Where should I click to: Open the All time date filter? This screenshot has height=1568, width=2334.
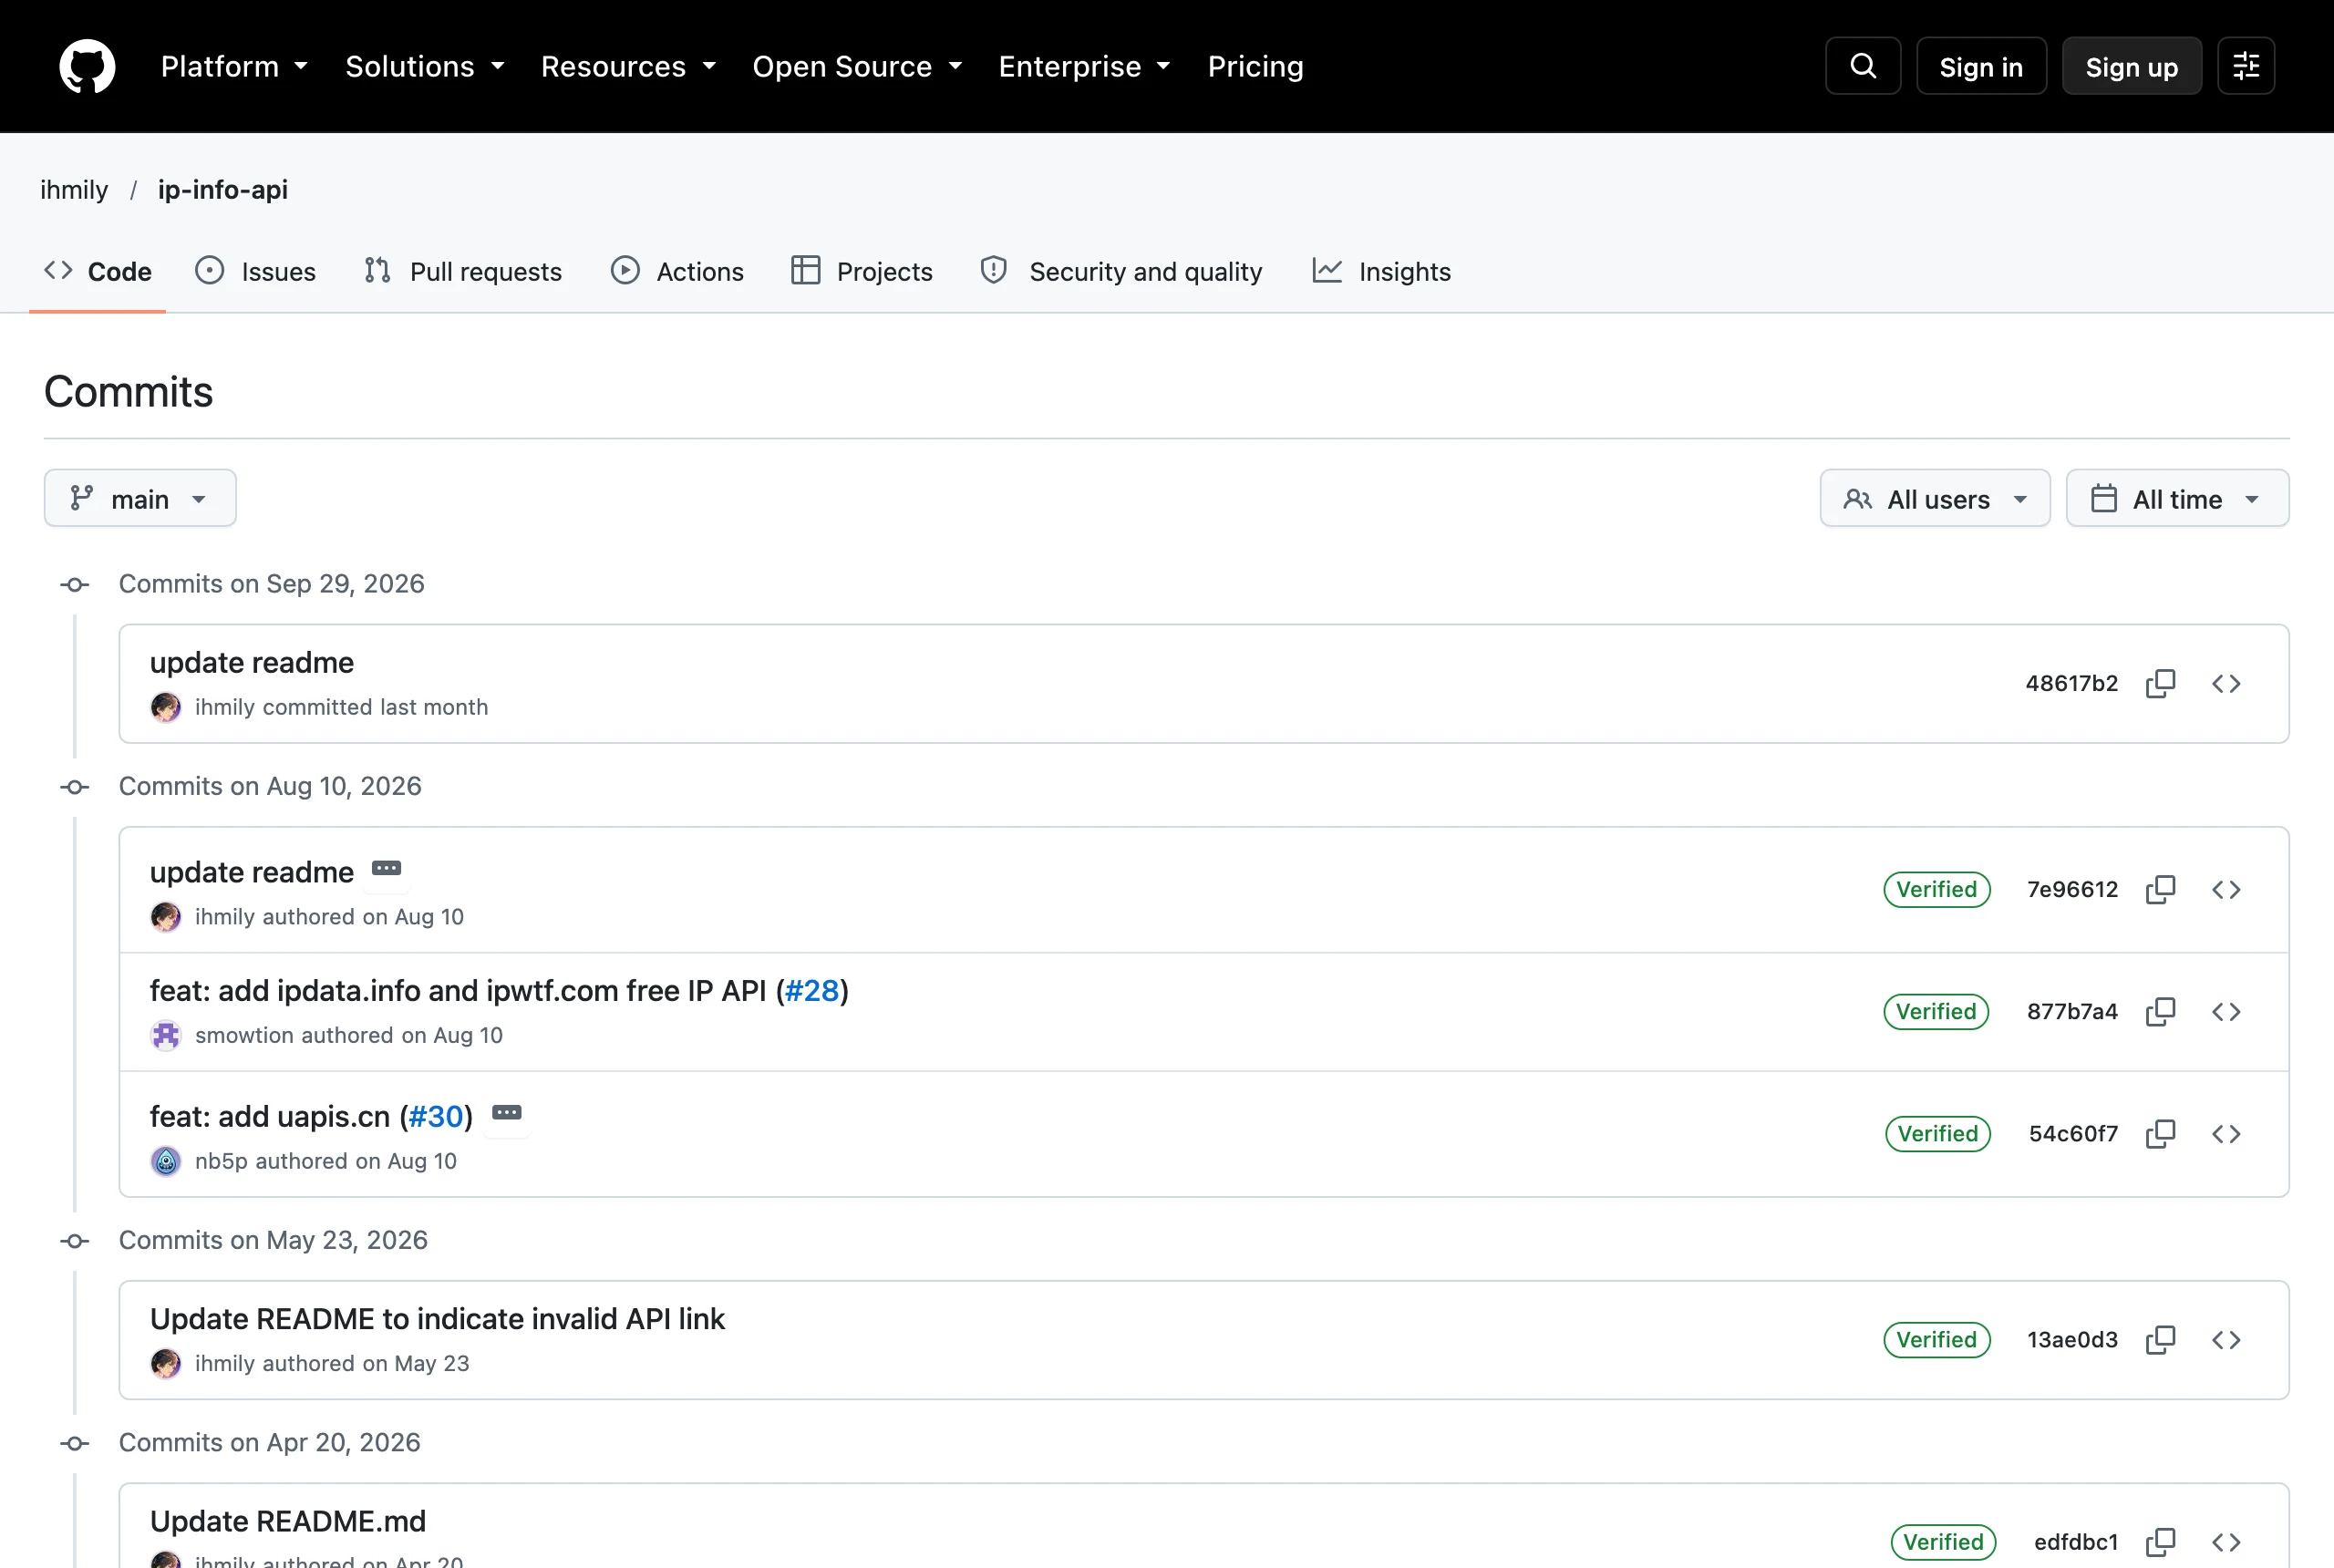(2177, 498)
